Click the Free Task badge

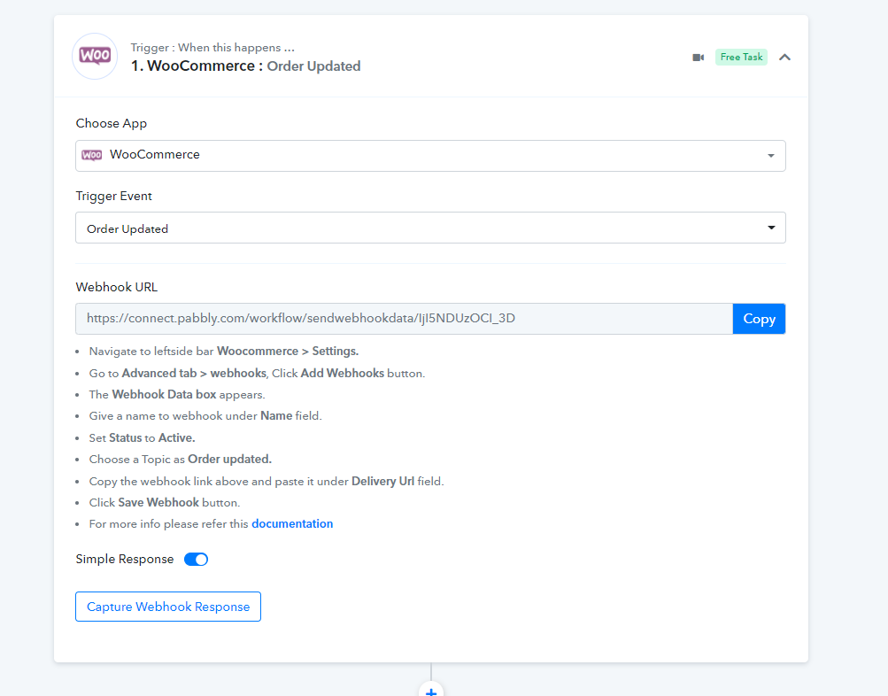[741, 58]
